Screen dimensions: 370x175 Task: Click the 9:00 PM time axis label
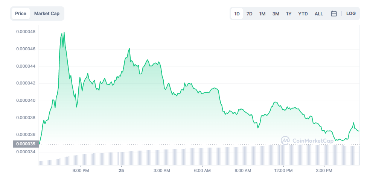(x=81, y=170)
